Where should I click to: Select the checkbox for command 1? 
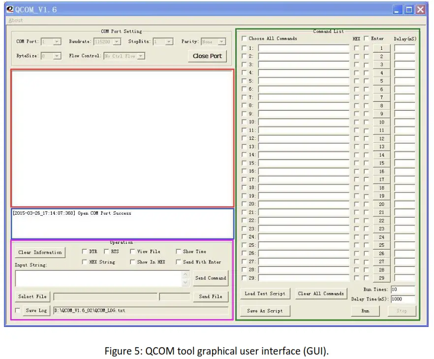(x=244, y=48)
